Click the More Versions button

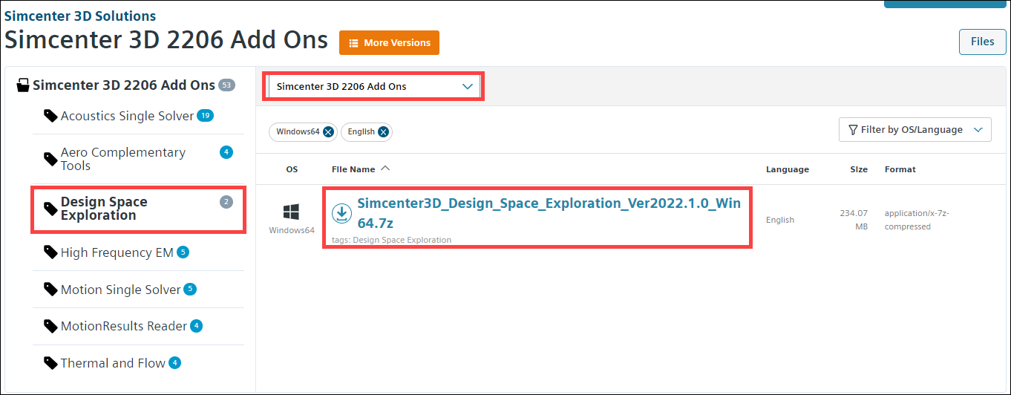tap(389, 43)
